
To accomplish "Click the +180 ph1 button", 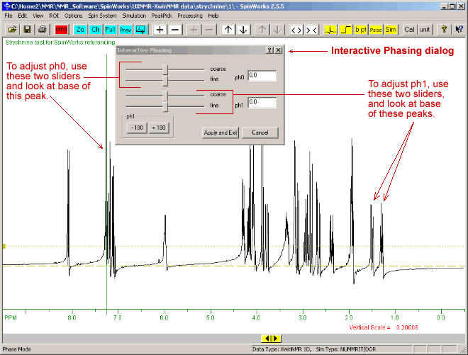I will pyautogui.click(x=159, y=128).
